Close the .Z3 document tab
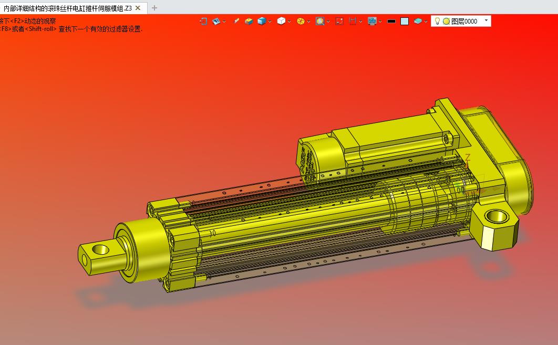The height and width of the screenshot is (345, 558). [x=138, y=8]
